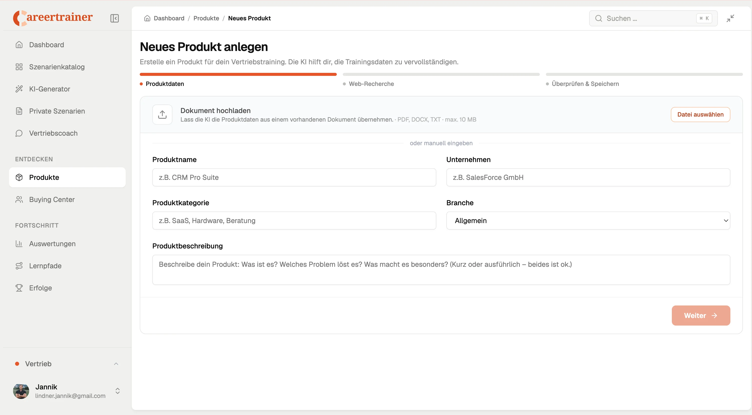The width and height of the screenshot is (752, 415).
Task: Focus the Suchen search field
Action: click(653, 18)
